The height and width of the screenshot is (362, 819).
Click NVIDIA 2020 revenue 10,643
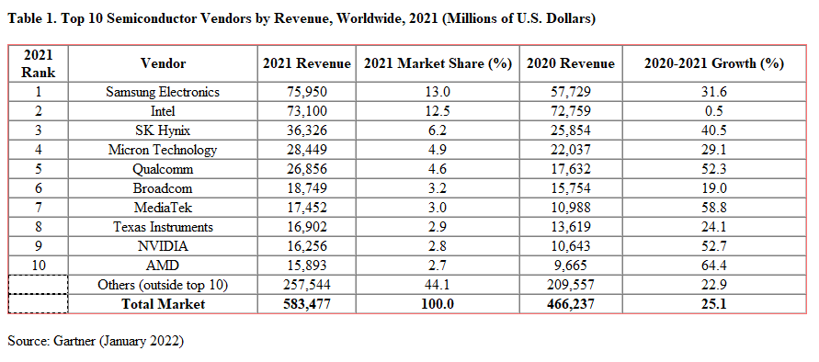click(571, 246)
